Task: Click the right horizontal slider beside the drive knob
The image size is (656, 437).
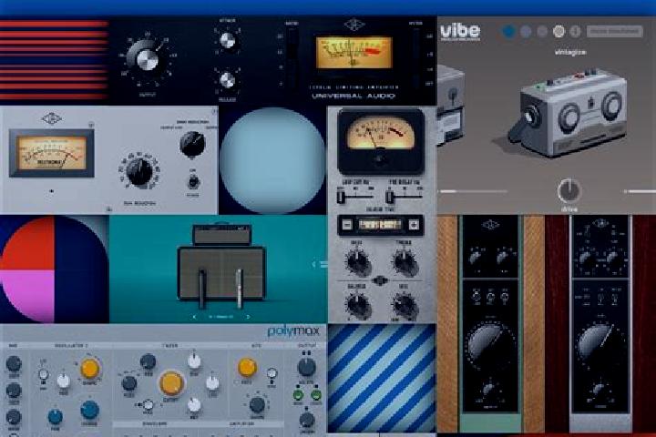Action: (x=640, y=191)
